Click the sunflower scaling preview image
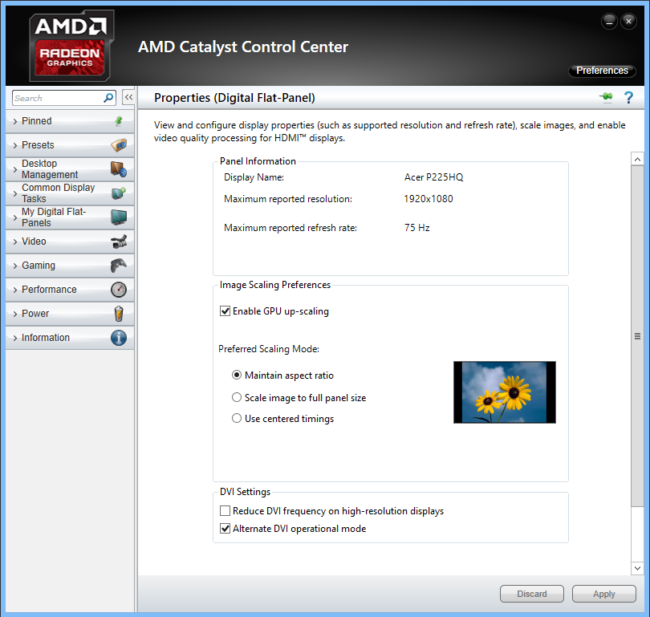650x617 pixels. click(x=505, y=392)
